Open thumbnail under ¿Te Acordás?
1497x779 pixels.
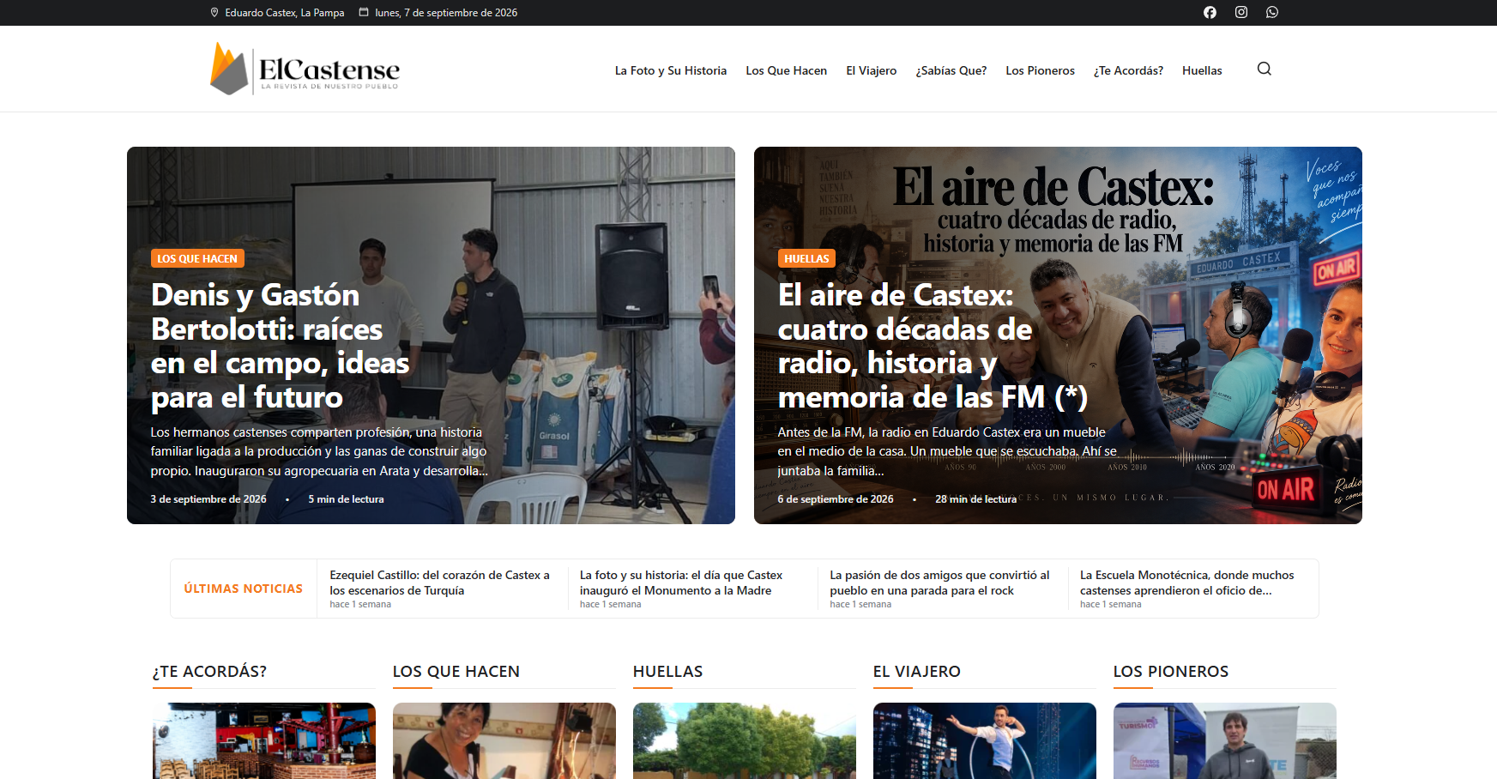coord(264,741)
